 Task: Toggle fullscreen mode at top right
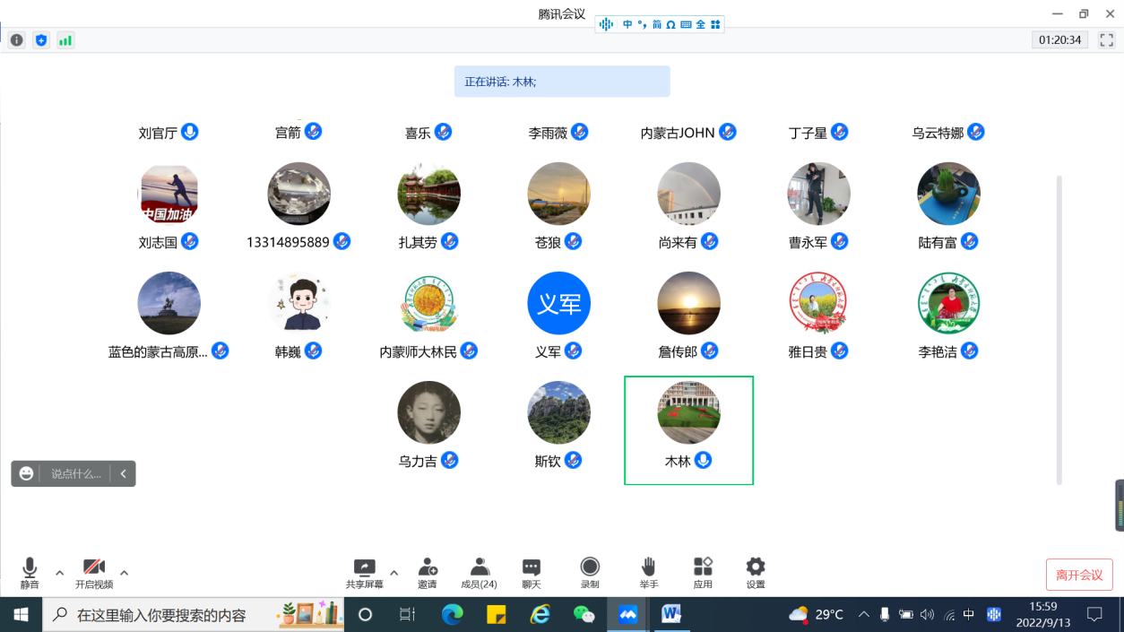click(x=1106, y=40)
